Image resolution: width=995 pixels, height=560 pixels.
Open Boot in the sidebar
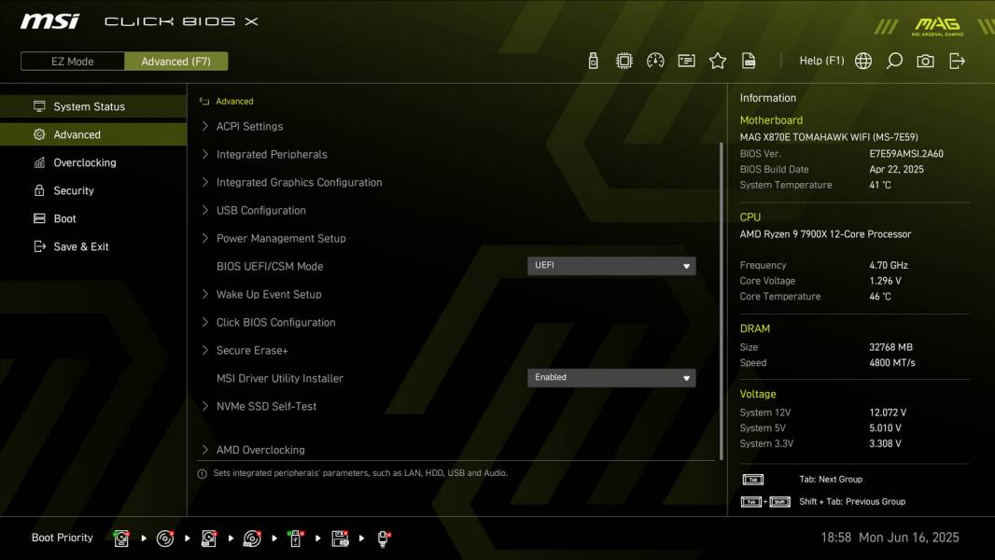[x=93, y=218]
